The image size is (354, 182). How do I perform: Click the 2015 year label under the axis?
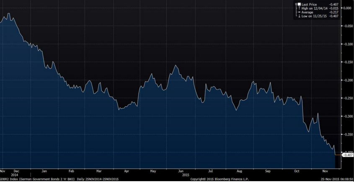coord(186,175)
